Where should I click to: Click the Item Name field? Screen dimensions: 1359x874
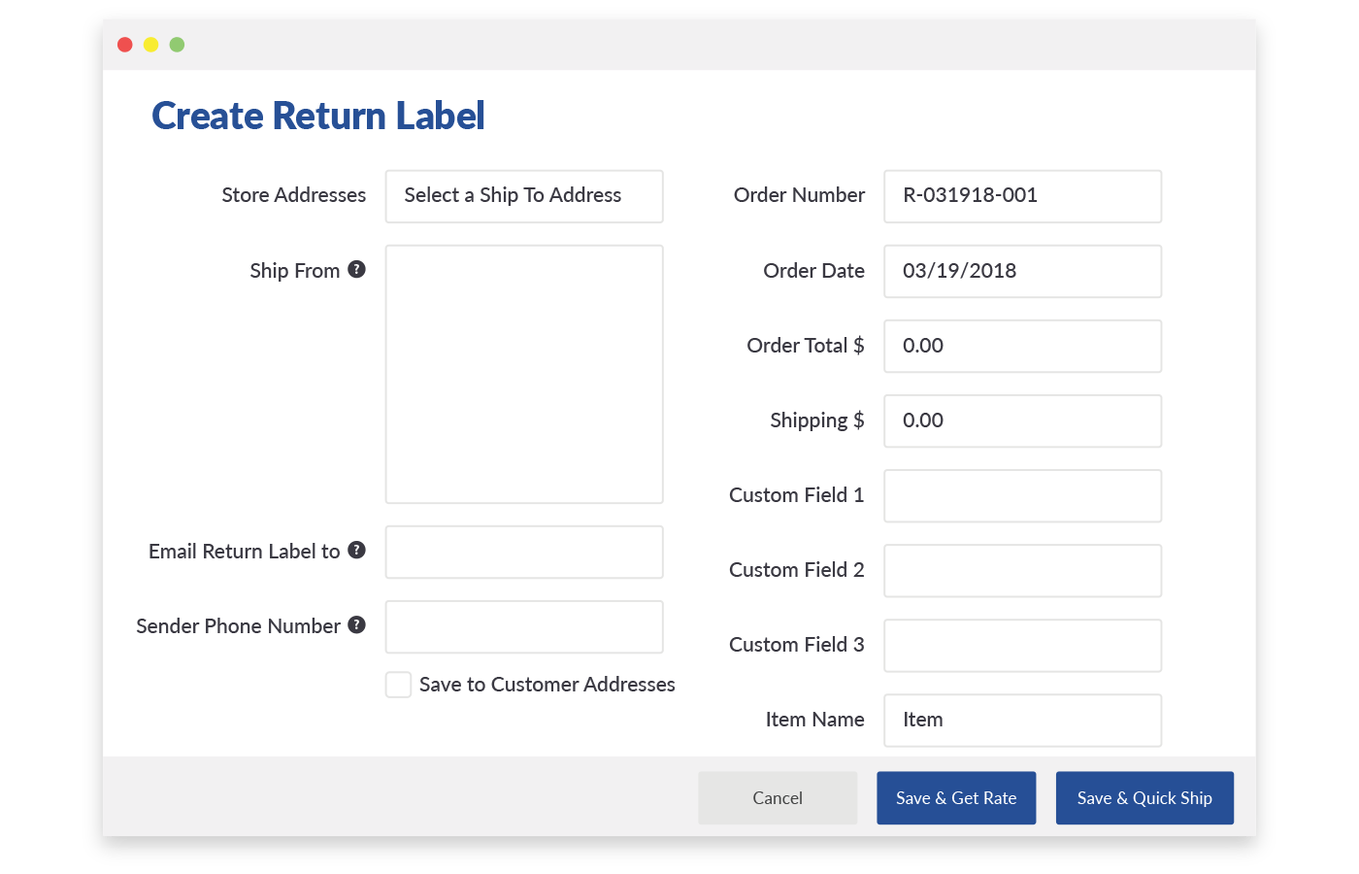point(1022,720)
